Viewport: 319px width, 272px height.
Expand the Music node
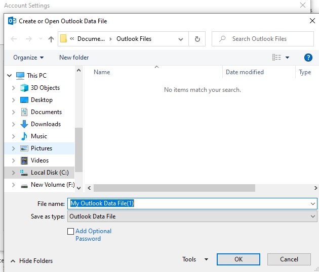pos(14,136)
